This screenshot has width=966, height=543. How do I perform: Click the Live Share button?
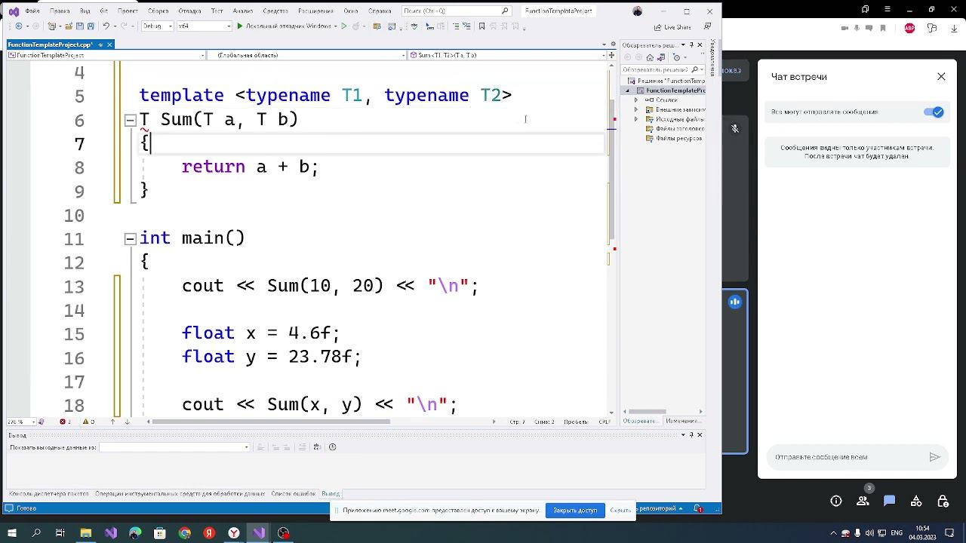click(x=672, y=27)
